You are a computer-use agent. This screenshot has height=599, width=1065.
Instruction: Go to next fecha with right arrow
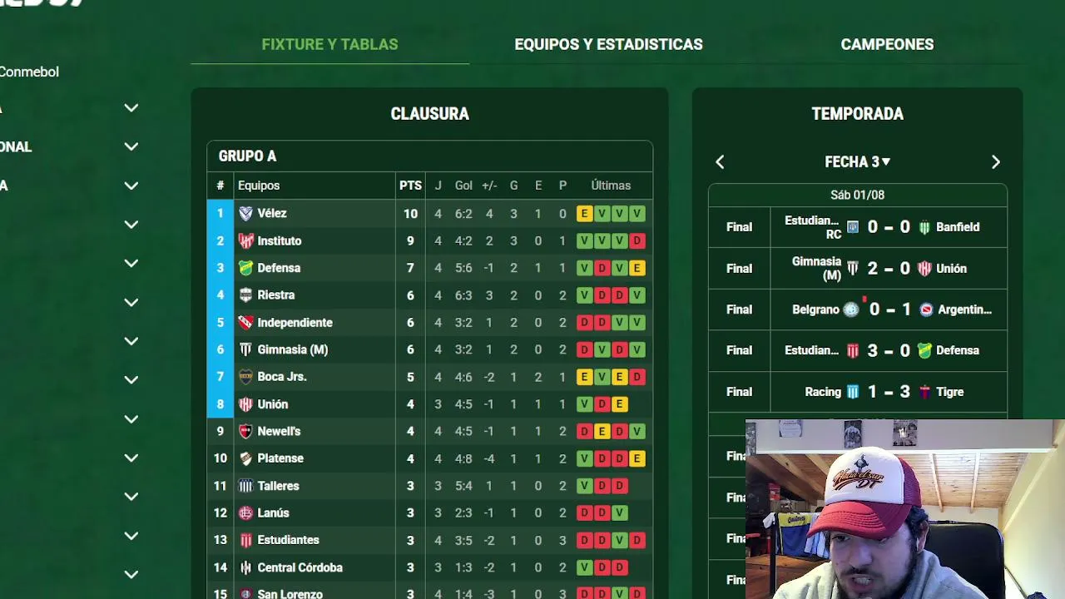(995, 162)
